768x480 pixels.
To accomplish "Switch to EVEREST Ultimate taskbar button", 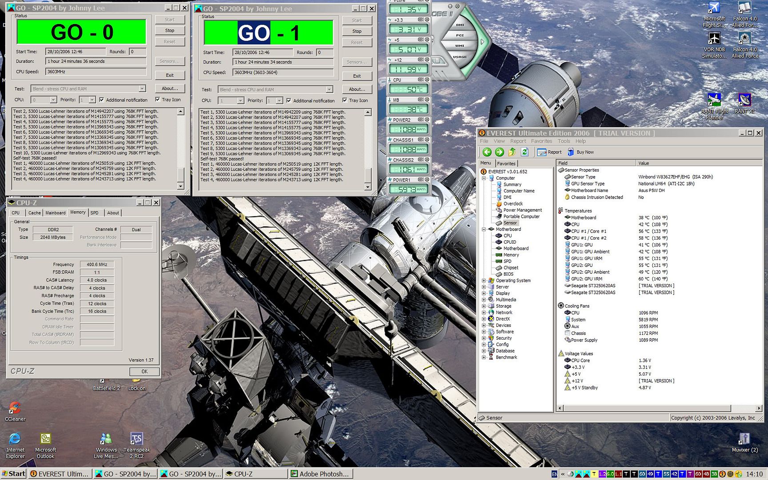I will point(60,474).
